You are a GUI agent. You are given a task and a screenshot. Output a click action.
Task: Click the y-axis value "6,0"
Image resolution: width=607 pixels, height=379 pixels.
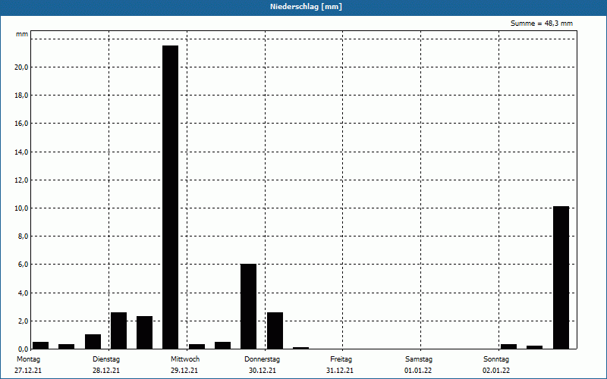23,265
